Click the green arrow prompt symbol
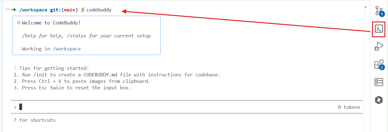388x132 pixels. (x=13, y=10)
